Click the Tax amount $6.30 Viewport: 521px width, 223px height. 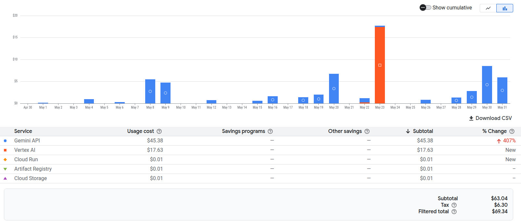tap(501, 205)
